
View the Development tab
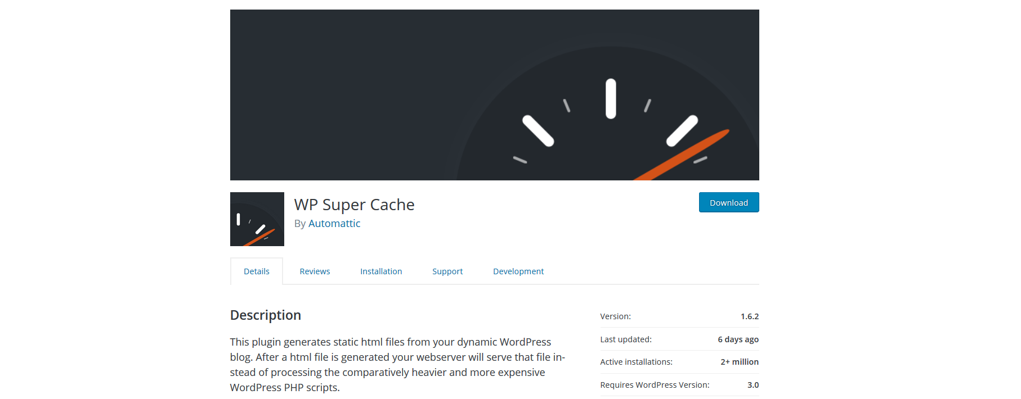point(518,271)
